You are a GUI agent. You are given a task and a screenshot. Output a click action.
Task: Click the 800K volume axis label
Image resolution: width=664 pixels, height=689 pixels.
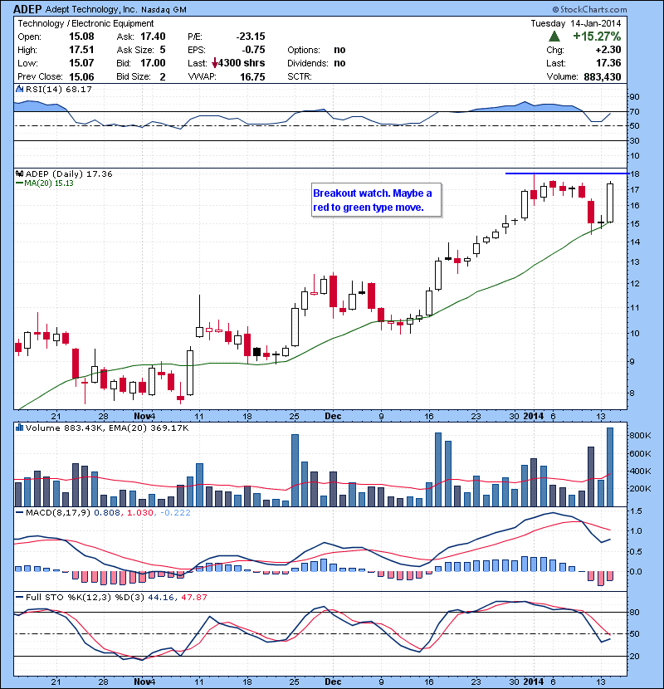(640, 436)
